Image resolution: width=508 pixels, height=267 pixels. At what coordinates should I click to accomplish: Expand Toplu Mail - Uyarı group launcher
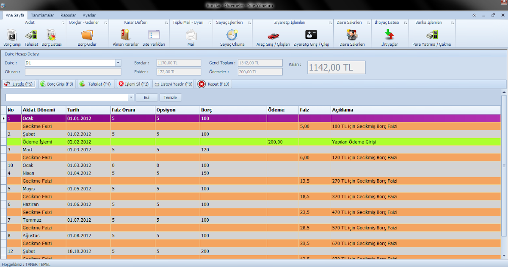click(210, 22)
